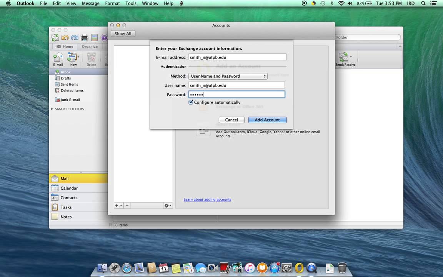Collapse the ribbon with chevron
This screenshot has width=443, height=277.
(400, 46)
